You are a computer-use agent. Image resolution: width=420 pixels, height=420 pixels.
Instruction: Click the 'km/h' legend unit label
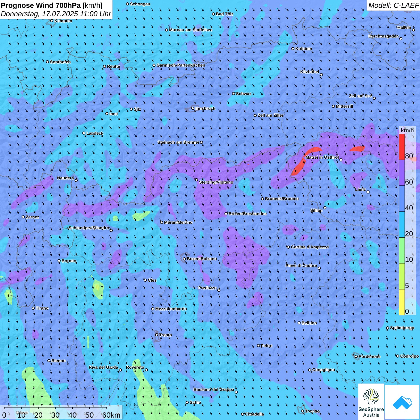point(407,130)
